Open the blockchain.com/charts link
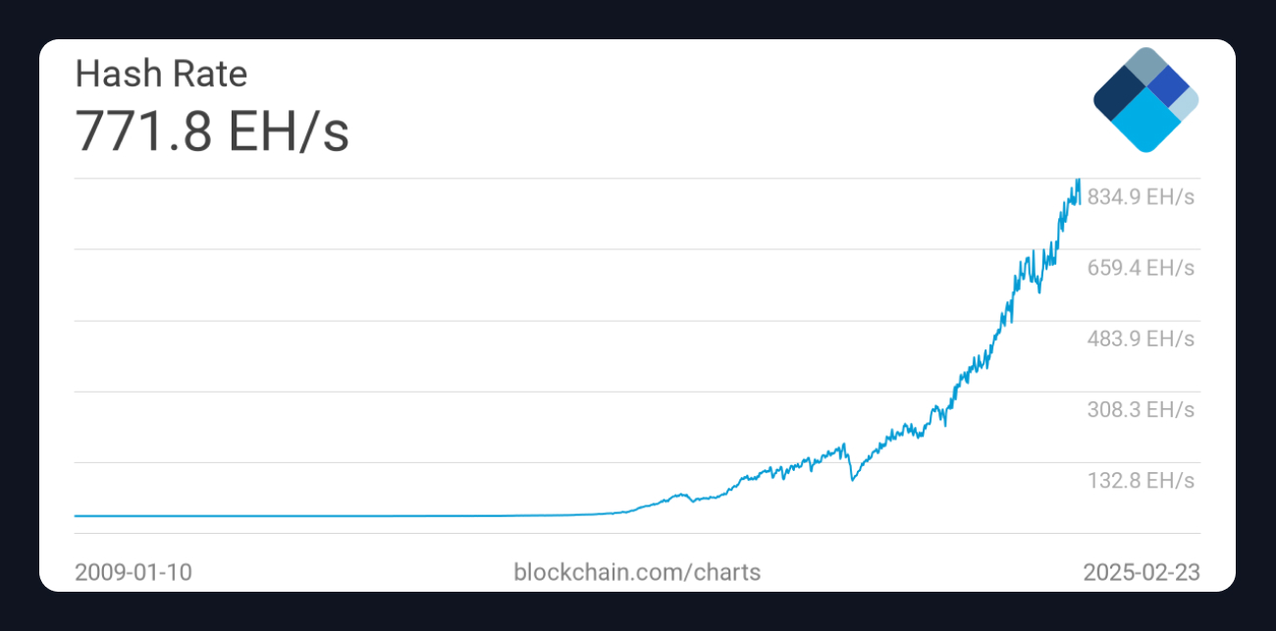Screen dimensions: 1276x631 point(636,572)
